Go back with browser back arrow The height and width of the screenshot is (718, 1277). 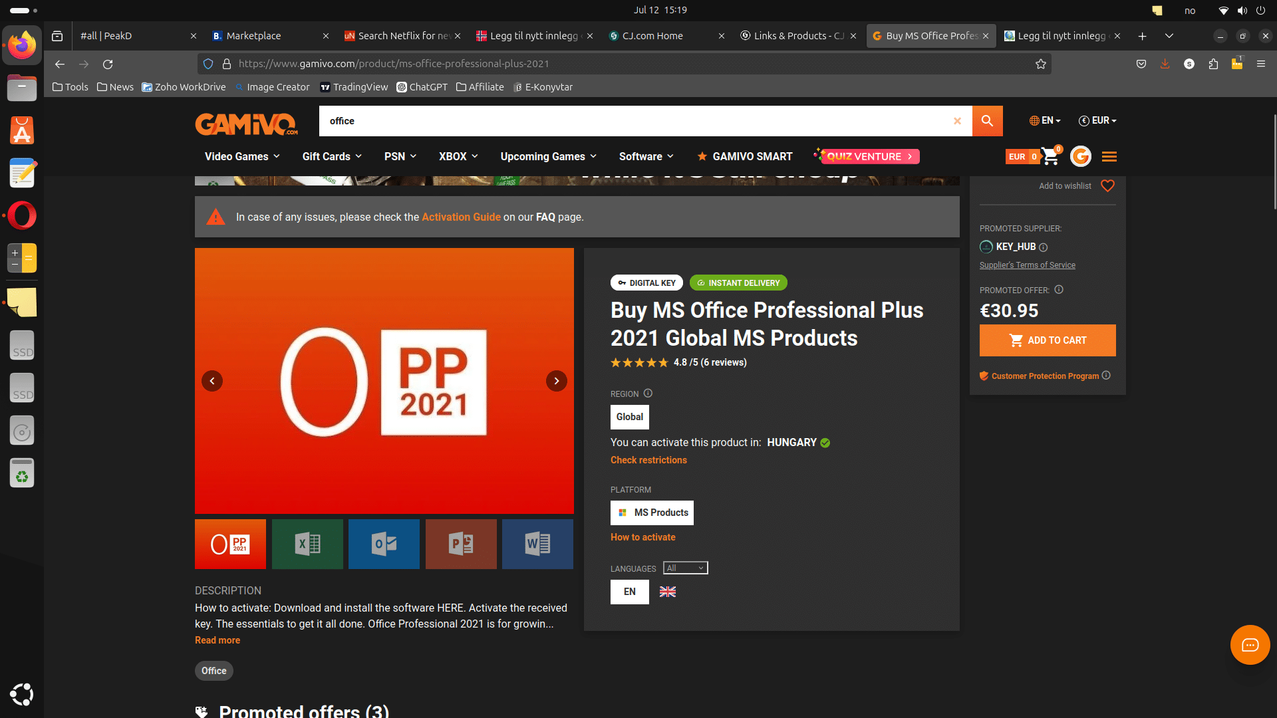(60, 64)
